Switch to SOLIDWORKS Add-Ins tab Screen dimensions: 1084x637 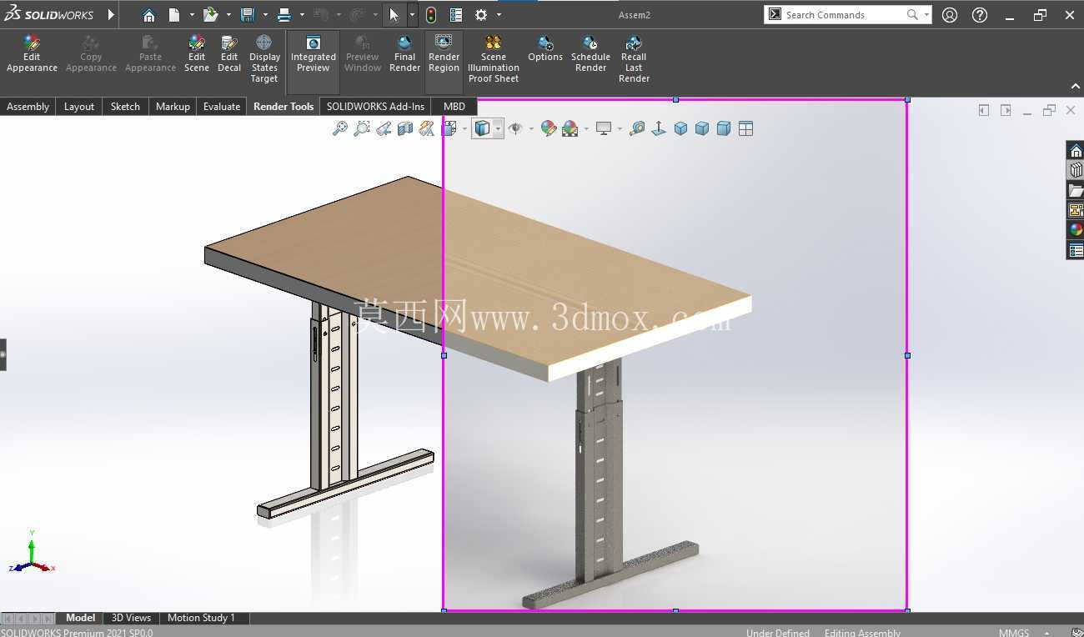375,106
